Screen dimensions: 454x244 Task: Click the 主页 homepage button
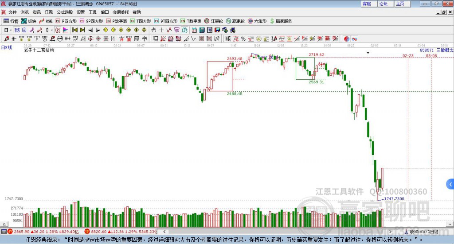click(403, 4)
